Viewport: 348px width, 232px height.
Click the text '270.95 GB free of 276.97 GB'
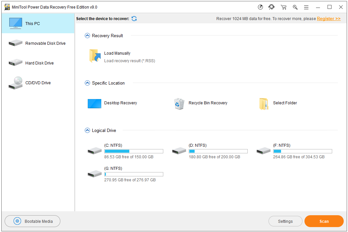point(130,180)
